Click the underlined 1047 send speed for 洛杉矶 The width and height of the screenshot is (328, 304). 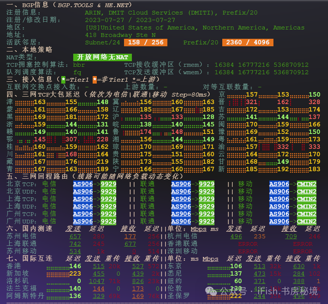click(97, 281)
